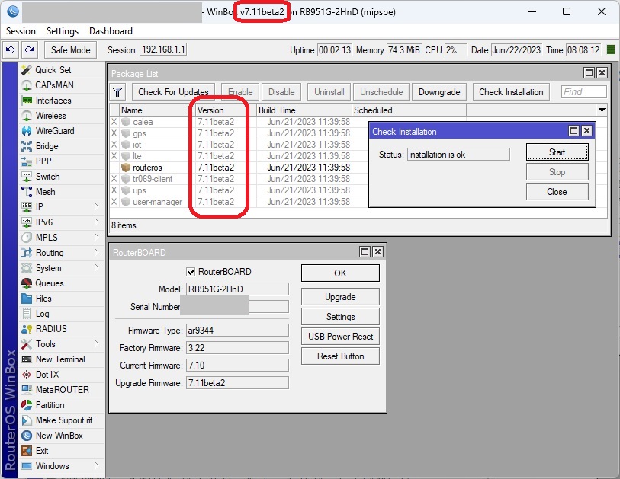620x479 pixels.
Task: Close the RouterBOARD window with X
Action: [x=378, y=251]
